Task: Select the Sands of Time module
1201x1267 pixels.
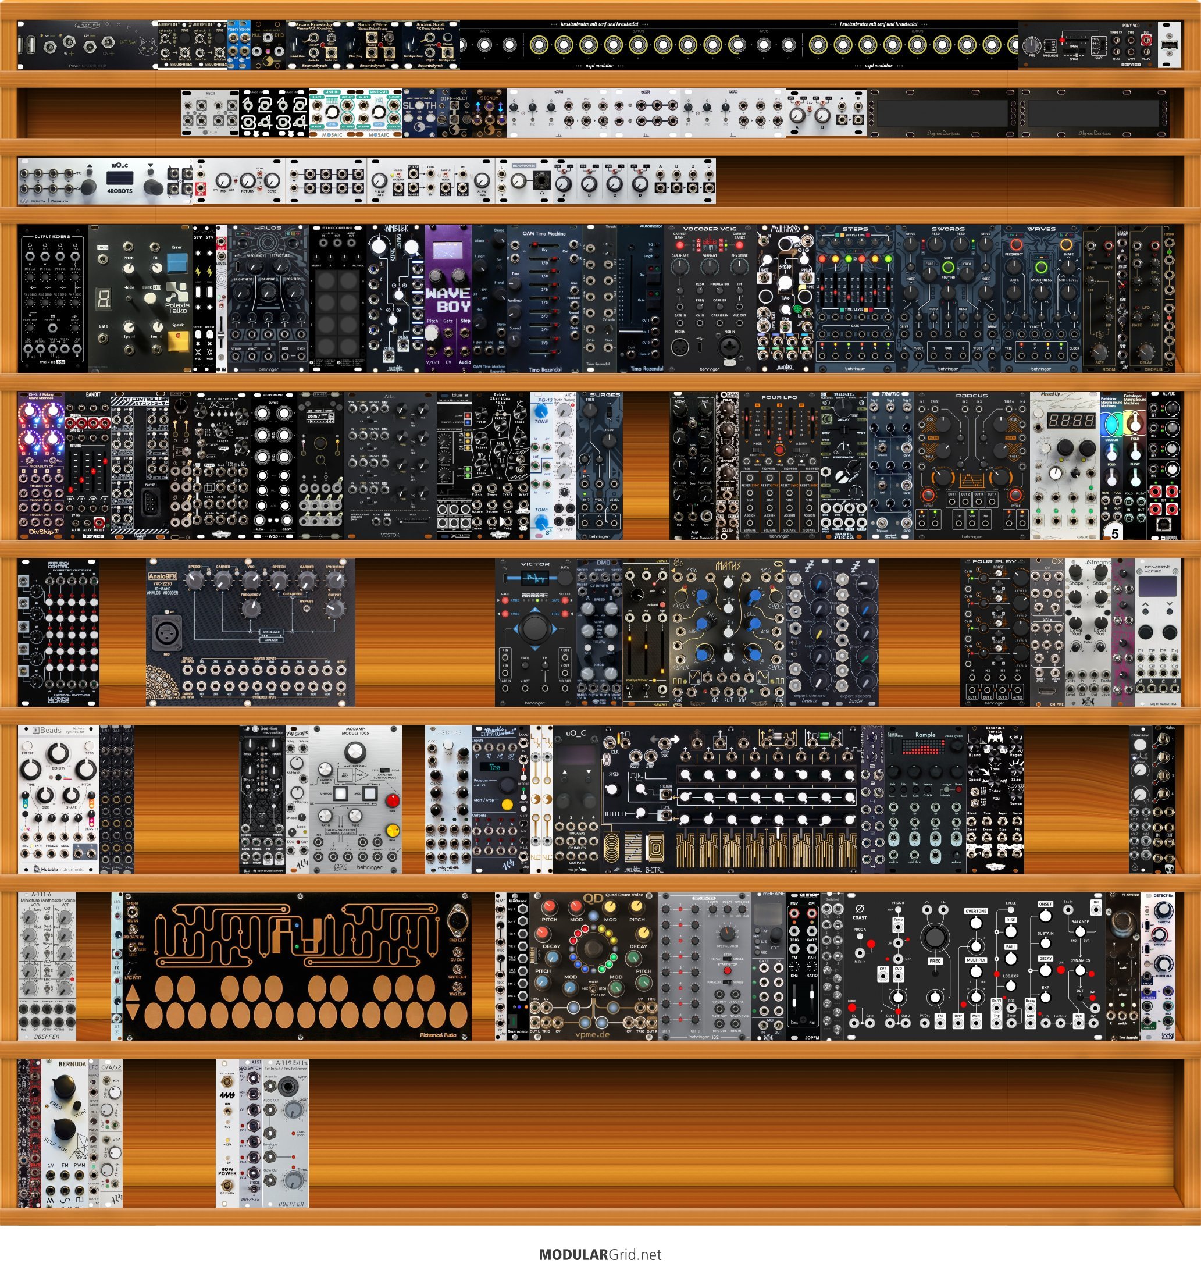Action: pos(373,45)
